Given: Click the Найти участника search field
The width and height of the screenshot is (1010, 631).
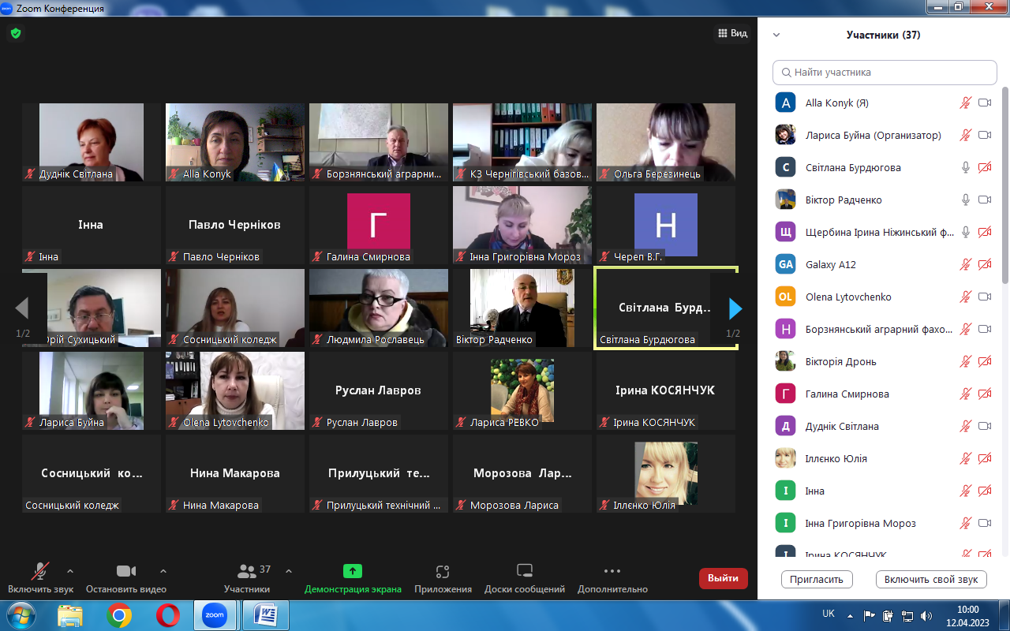Looking at the screenshot, I should [885, 72].
